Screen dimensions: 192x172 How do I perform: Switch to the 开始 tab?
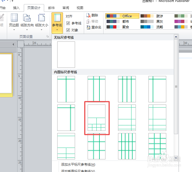(x=2, y=8)
